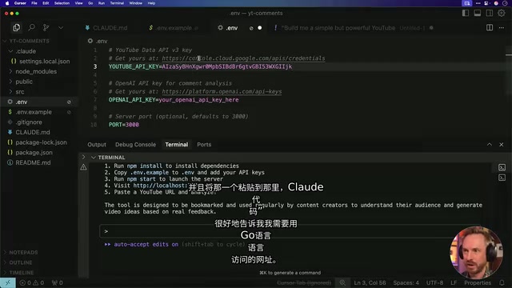The height and width of the screenshot is (288, 512).
Task: Select the Terminal panel tab
Action: point(176,144)
